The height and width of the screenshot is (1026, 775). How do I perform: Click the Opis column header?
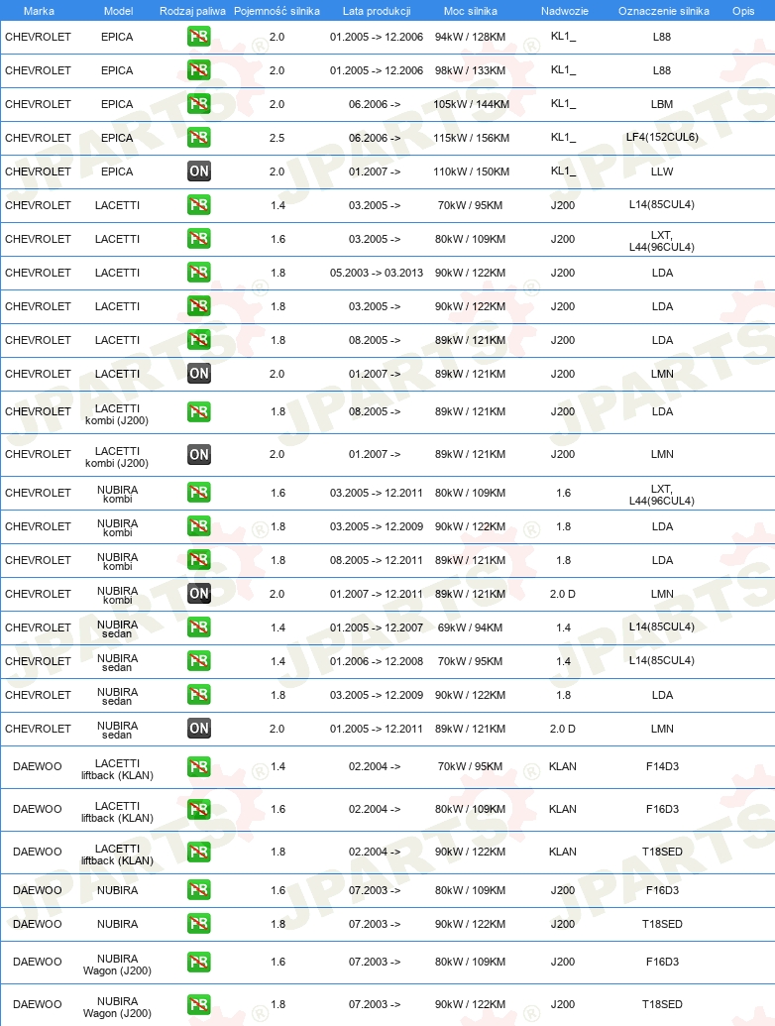743,11
